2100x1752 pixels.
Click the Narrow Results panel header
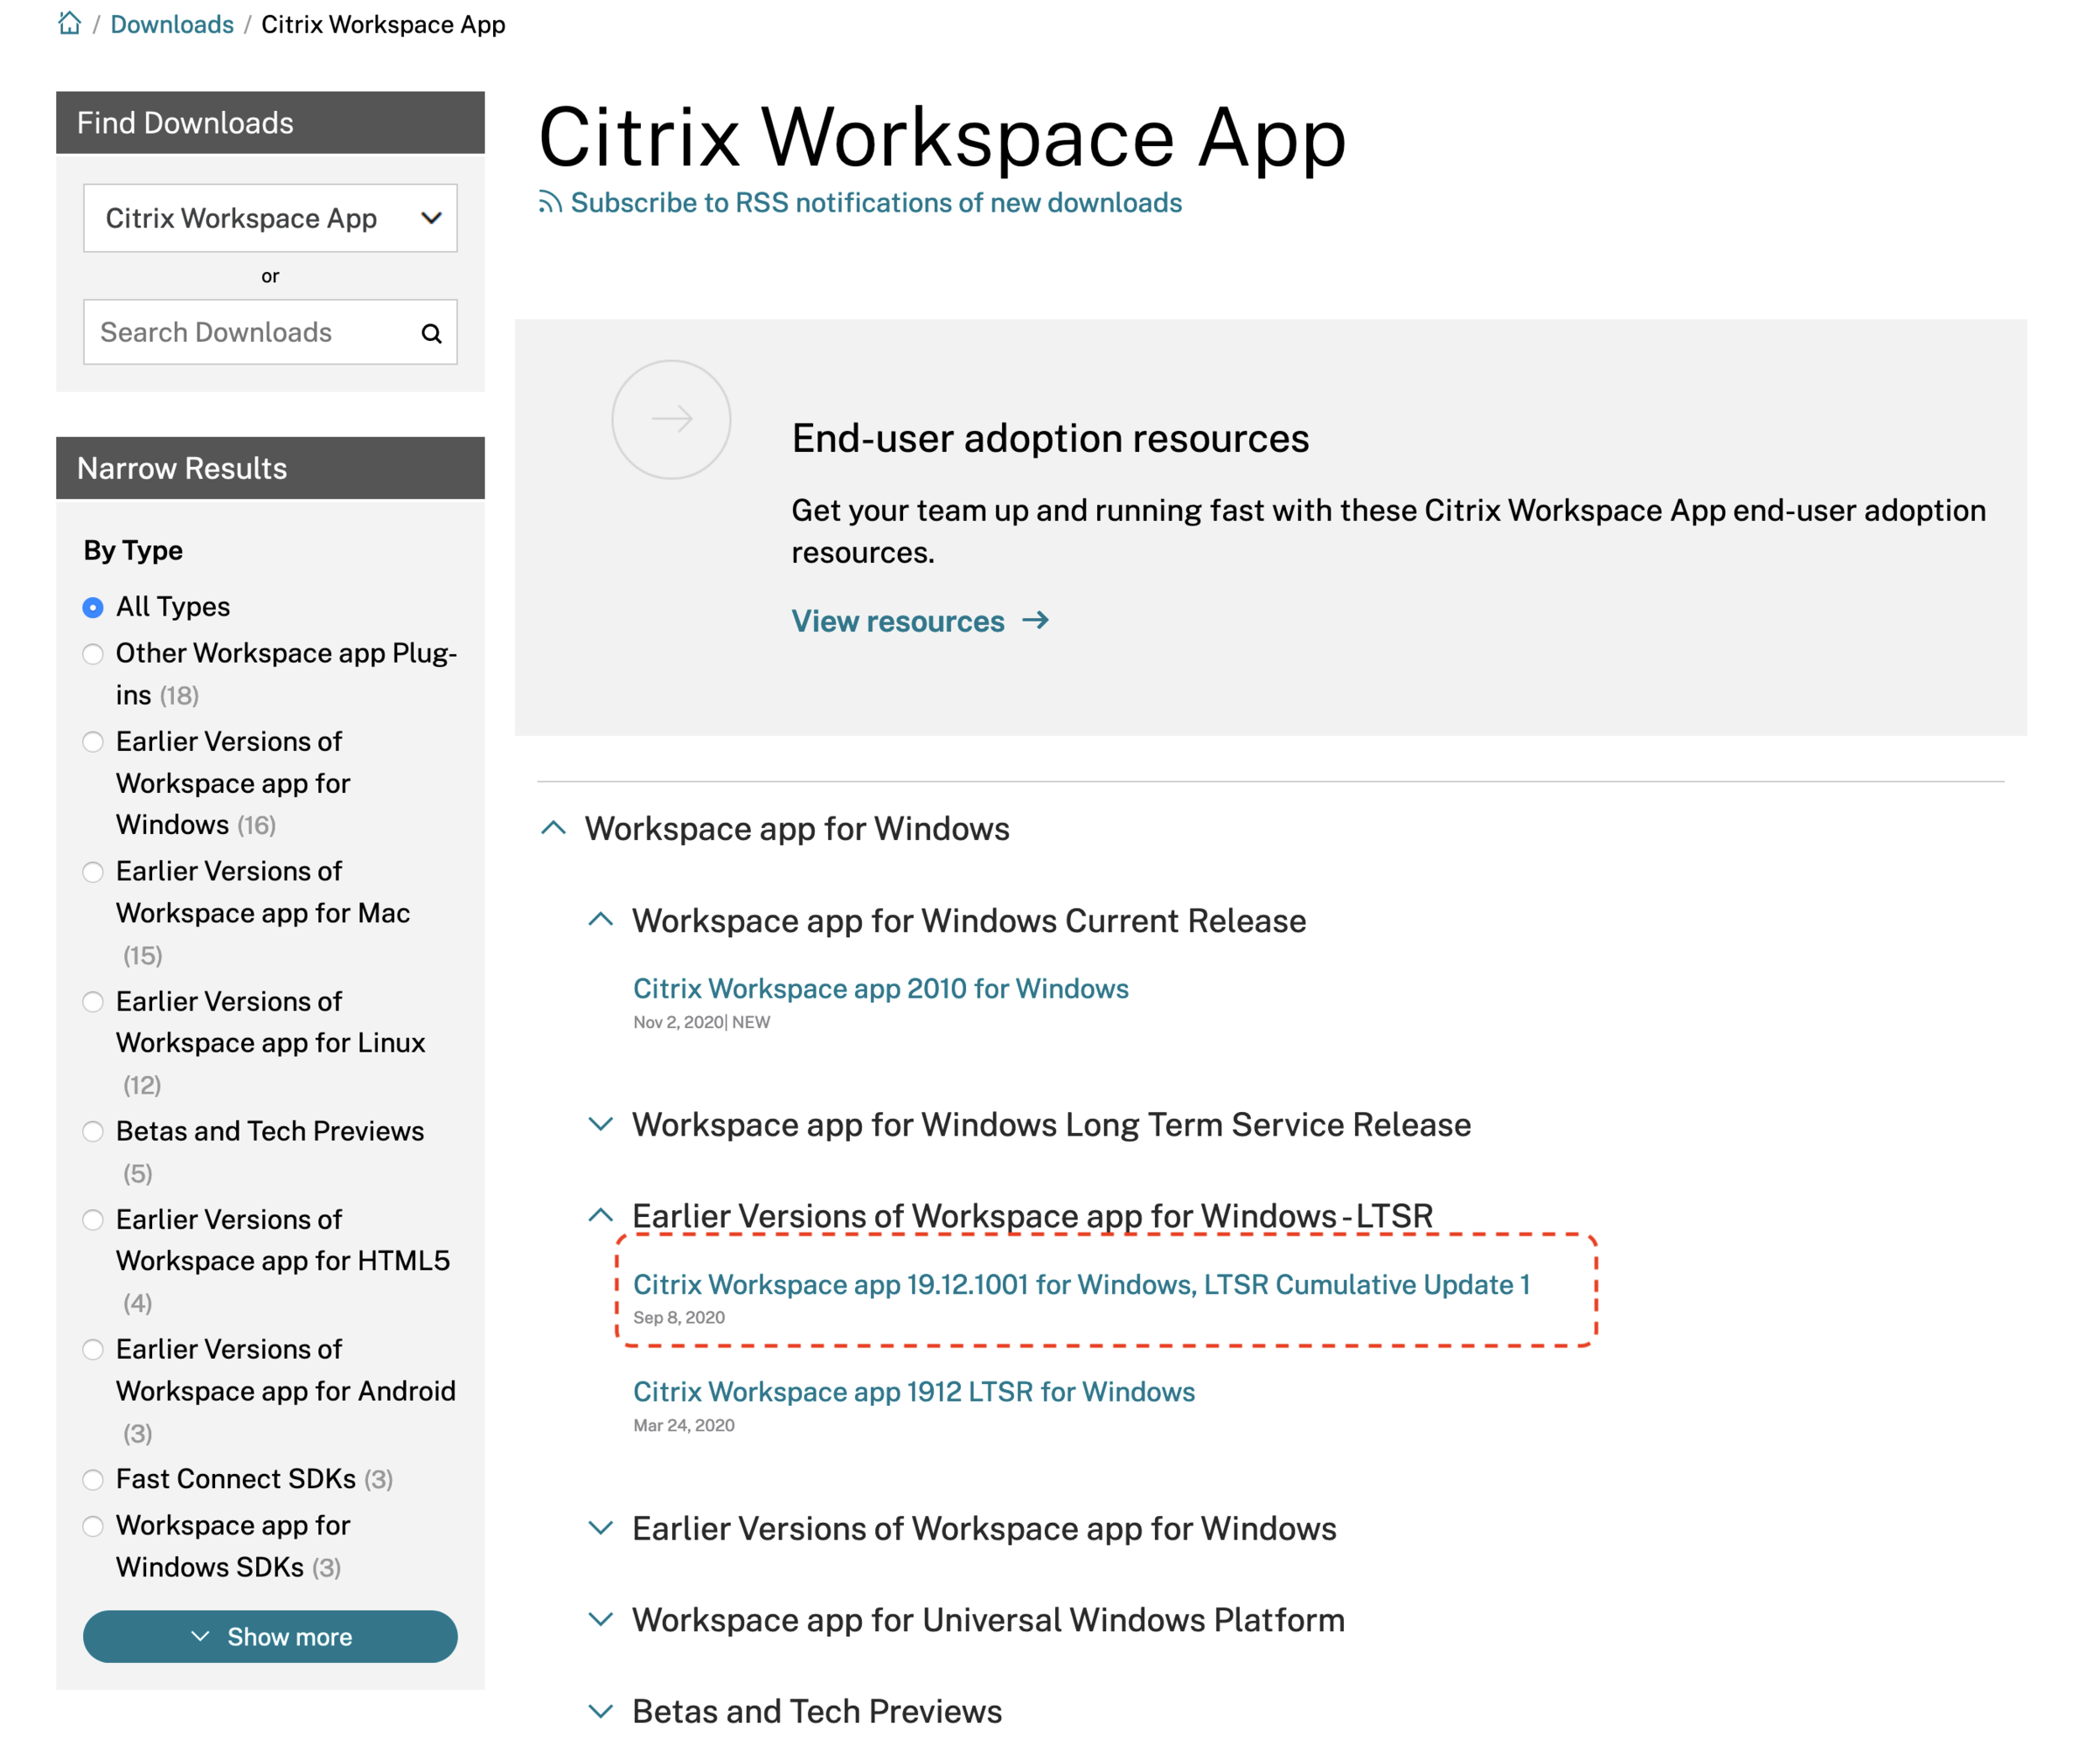tap(270, 468)
